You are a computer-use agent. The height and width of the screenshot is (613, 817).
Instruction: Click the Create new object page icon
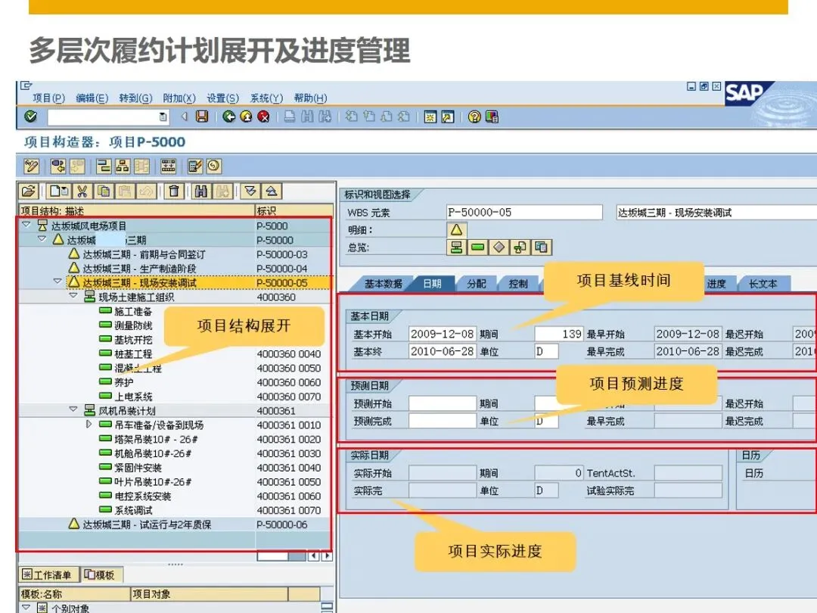[x=58, y=191]
